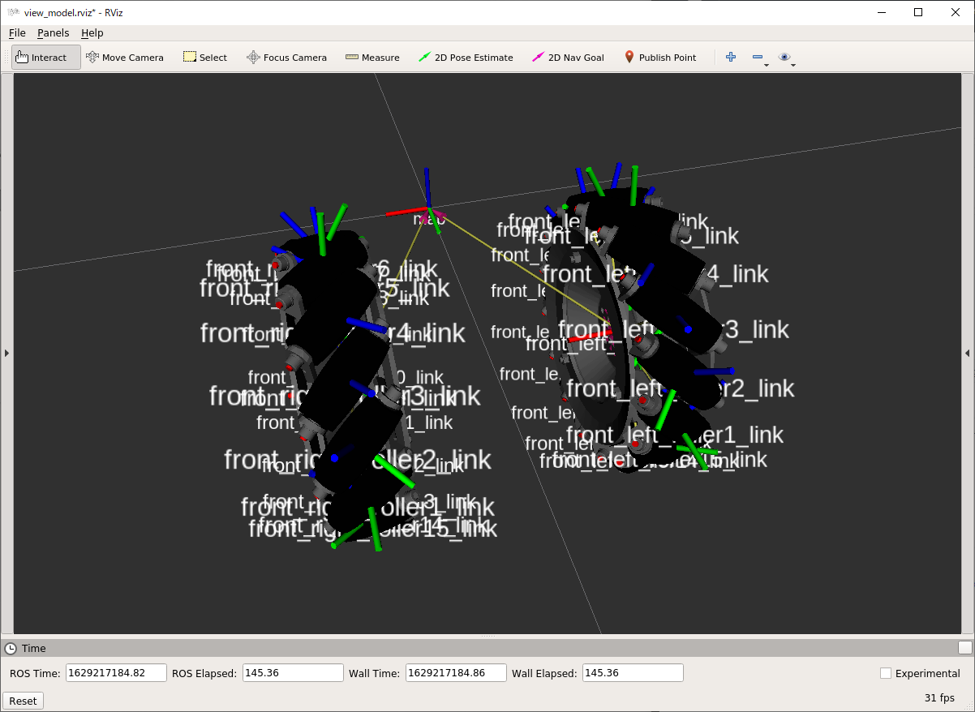Activate the Publish Point tool
The height and width of the screenshot is (712, 975).
(660, 58)
